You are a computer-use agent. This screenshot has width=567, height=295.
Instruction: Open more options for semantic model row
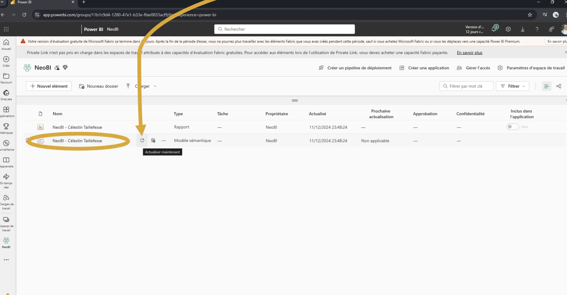164,141
